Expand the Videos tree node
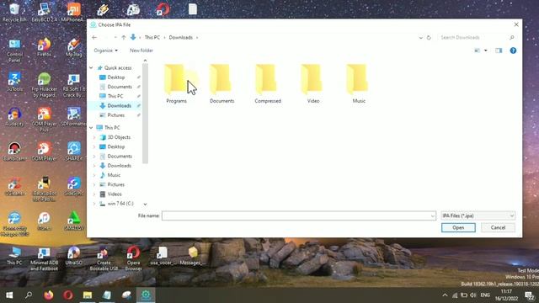Screen dimensions: 539x303 [94, 194]
